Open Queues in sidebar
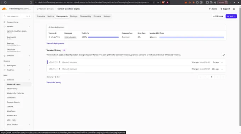The image size is (241, 134). click(10, 107)
